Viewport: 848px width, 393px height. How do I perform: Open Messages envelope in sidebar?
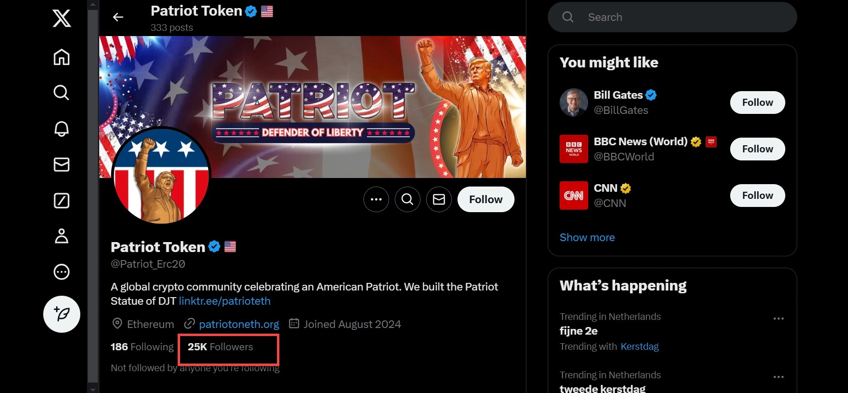[x=62, y=165]
